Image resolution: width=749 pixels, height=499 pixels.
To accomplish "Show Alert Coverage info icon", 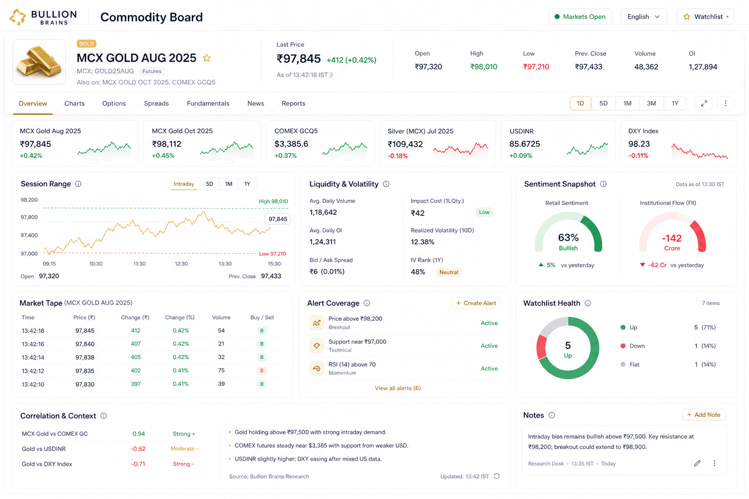I will (x=367, y=303).
